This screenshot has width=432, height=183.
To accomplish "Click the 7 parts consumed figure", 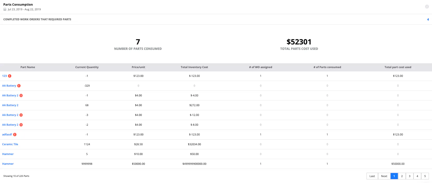I will point(138,42).
